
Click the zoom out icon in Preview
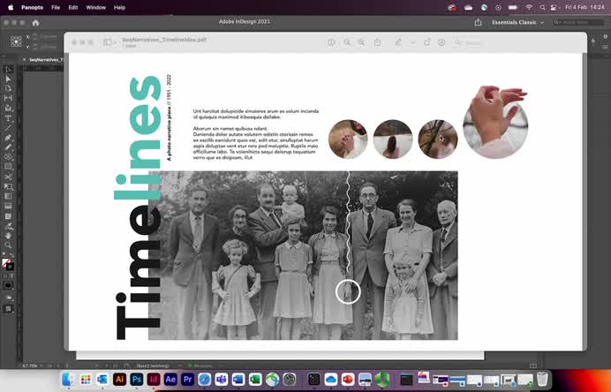[x=347, y=41]
